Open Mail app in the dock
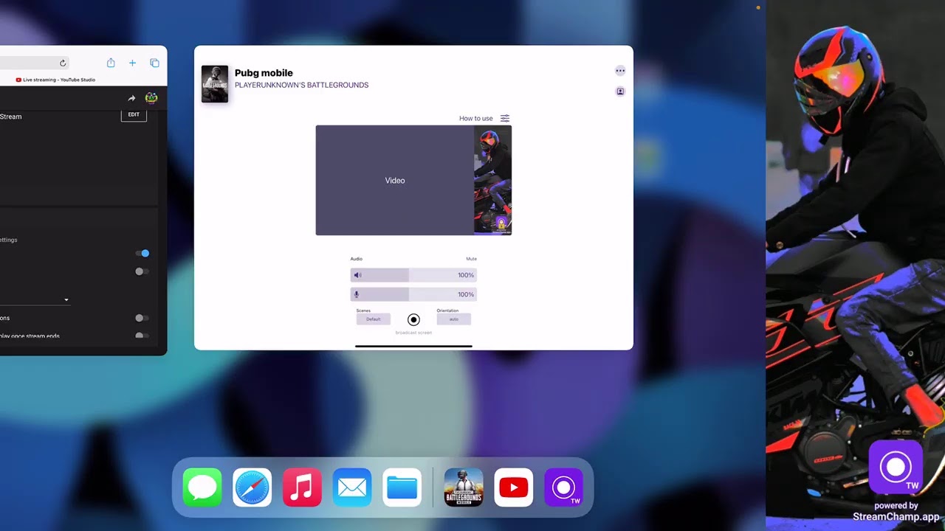The height and width of the screenshot is (531, 945). click(x=352, y=487)
